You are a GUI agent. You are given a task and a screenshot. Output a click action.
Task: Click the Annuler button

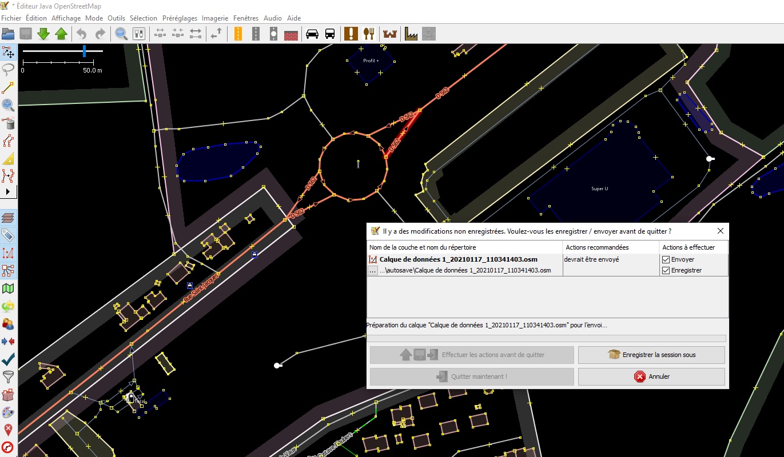(651, 376)
